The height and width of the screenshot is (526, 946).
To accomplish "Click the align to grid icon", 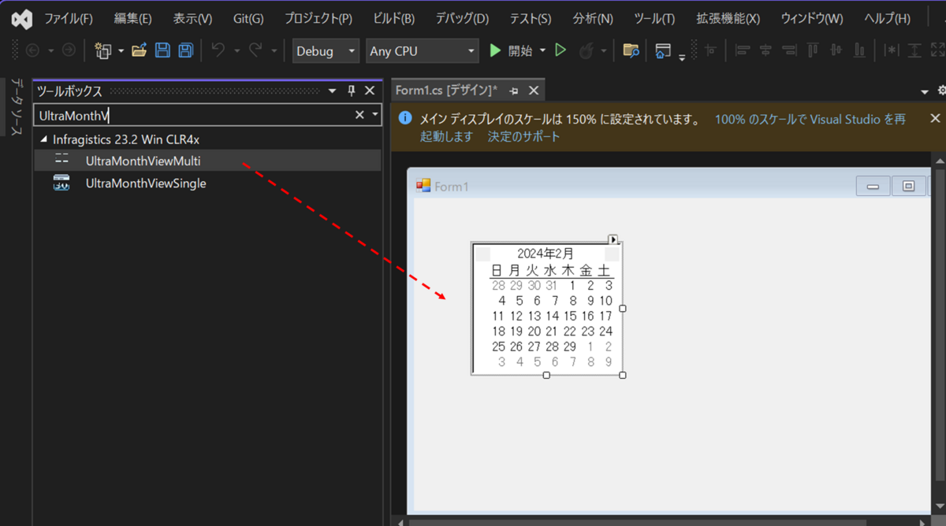I will tap(710, 50).
